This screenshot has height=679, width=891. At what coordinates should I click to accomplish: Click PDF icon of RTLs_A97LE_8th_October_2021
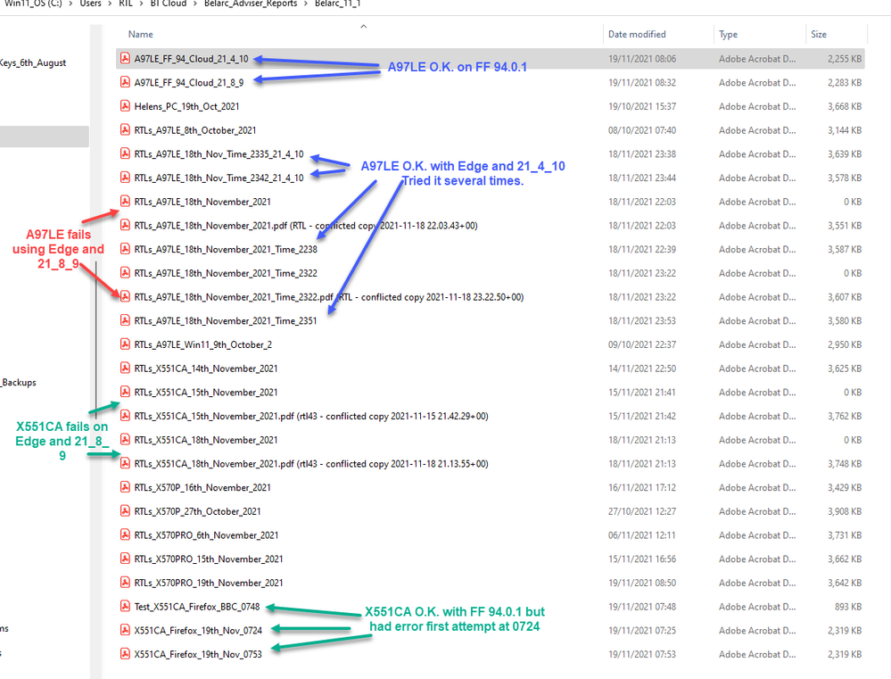click(126, 130)
